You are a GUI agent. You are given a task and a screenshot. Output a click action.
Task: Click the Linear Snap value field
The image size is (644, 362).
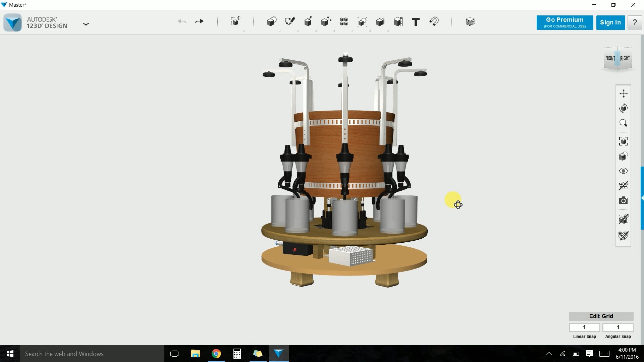pyautogui.click(x=584, y=327)
